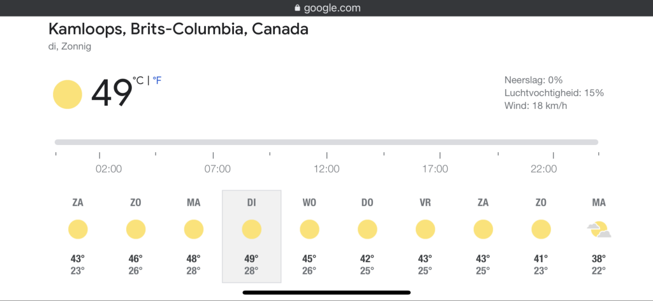Click the large sun icon beside 49
Image resolution: width=653 pixels, height=301 pixels.
[x=67, y=95]
